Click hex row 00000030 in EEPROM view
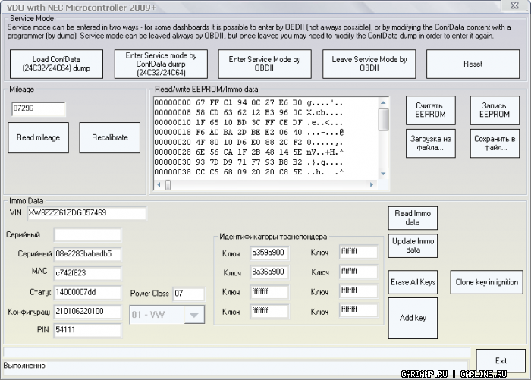This screenshot has width=531, height=380. coord(249,162)
